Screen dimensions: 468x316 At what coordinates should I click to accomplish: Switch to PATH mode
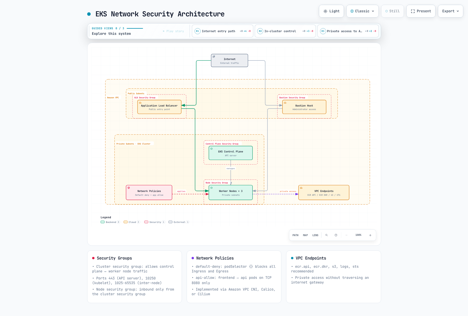pyautogui.click(x=295, y=235)
